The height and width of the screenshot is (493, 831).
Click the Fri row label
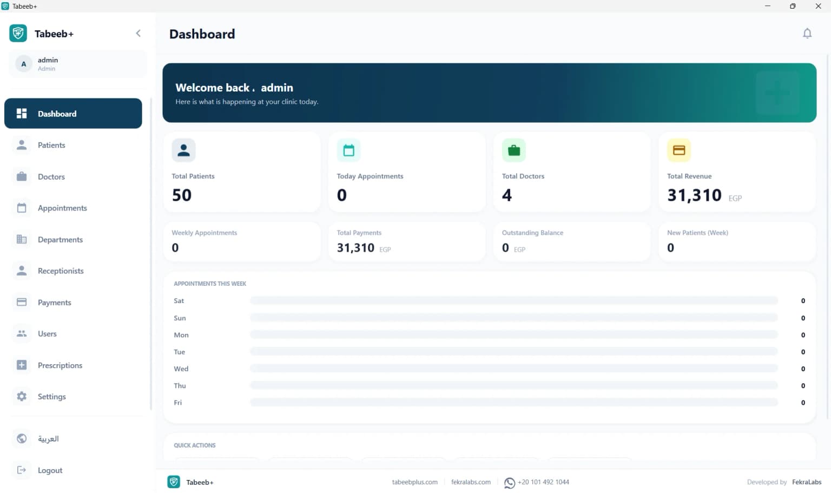tap(177, 403)
